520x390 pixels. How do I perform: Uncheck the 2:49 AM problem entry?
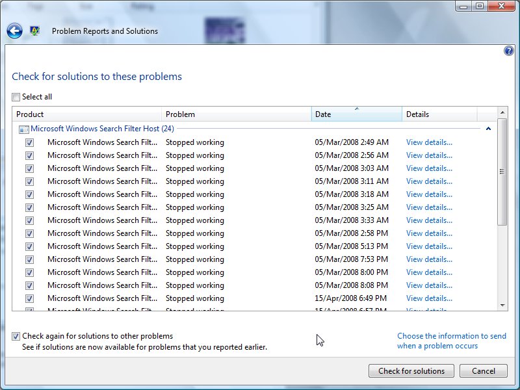29,142
